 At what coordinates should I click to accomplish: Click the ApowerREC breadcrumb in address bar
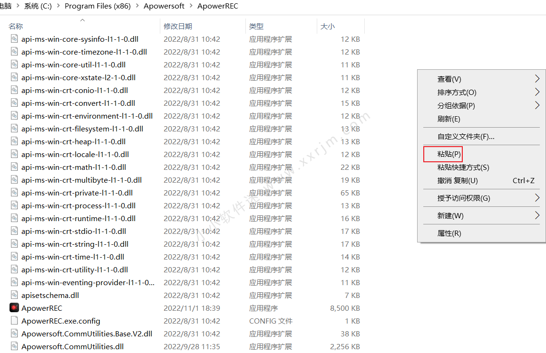tap(218, 6)
